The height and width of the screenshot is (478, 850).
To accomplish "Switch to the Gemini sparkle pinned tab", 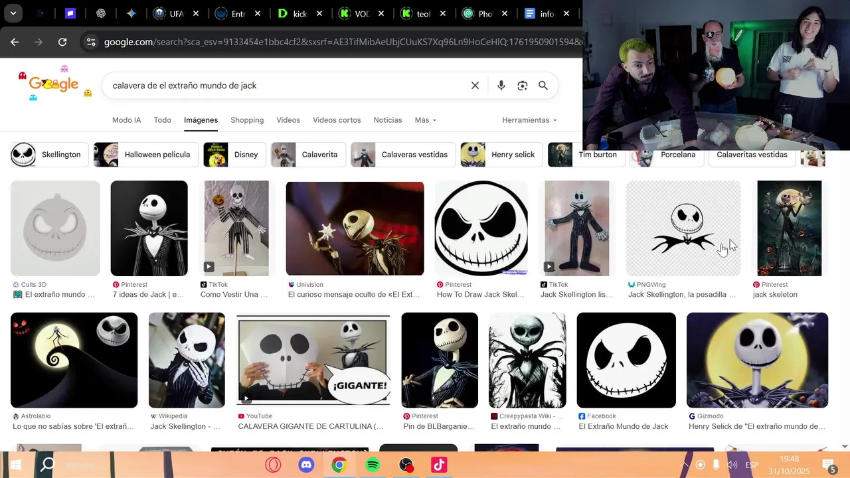I will click(131, 13).
